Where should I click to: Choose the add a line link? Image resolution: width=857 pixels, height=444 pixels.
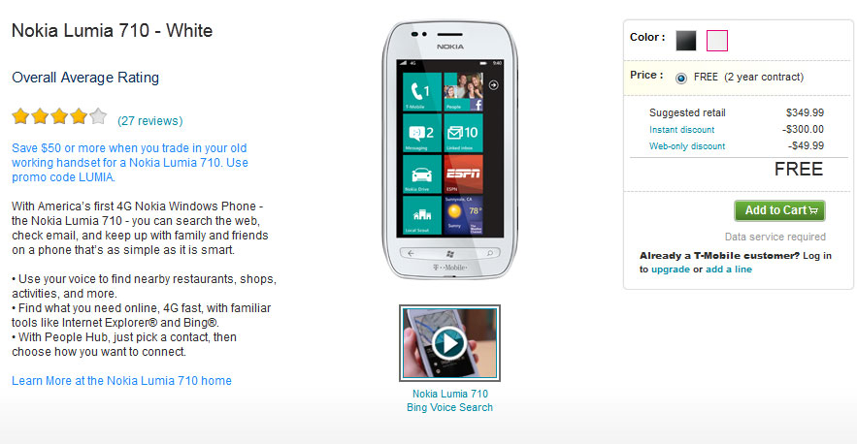tap(729, 270)
